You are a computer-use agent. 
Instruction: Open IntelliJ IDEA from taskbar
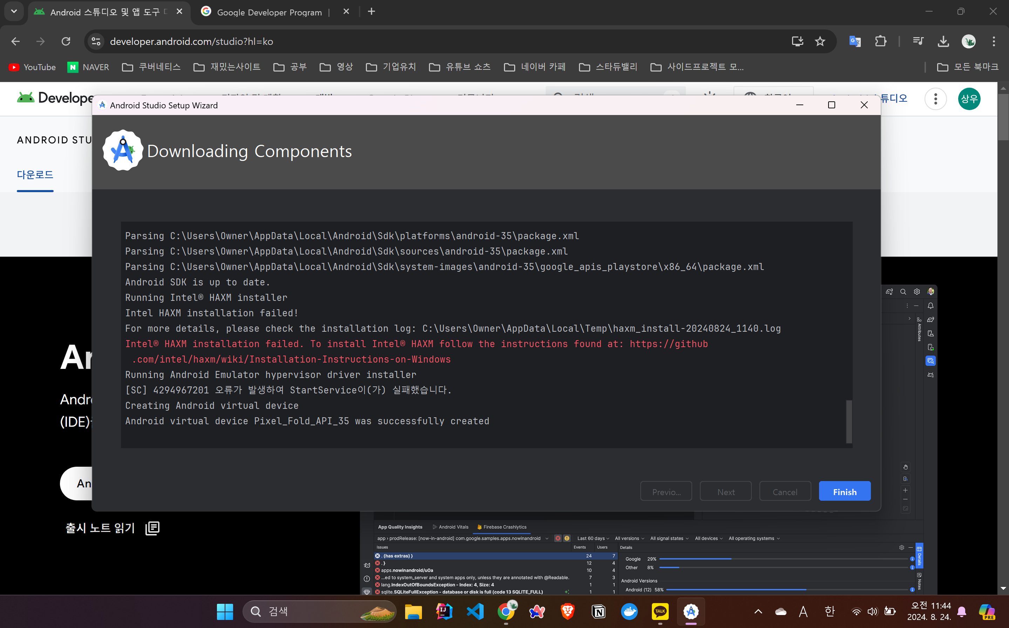pyautogui.click(x=444, y=612)
